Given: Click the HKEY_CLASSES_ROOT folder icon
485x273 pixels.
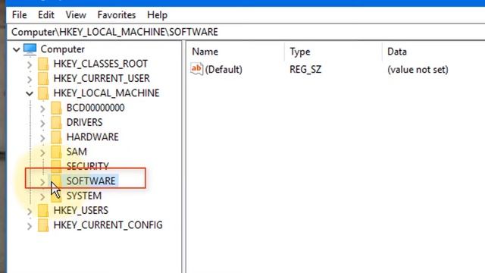Looking at the screenshot, I should [43, 64].
